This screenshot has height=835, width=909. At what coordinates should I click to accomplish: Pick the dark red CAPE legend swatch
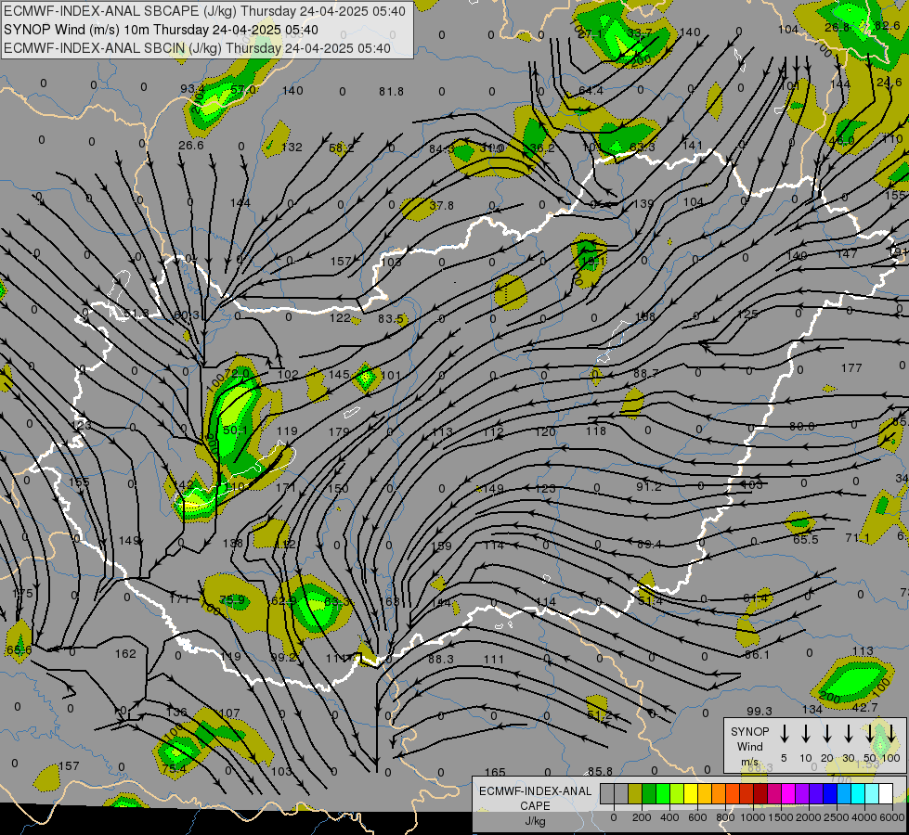coord(760,794)
